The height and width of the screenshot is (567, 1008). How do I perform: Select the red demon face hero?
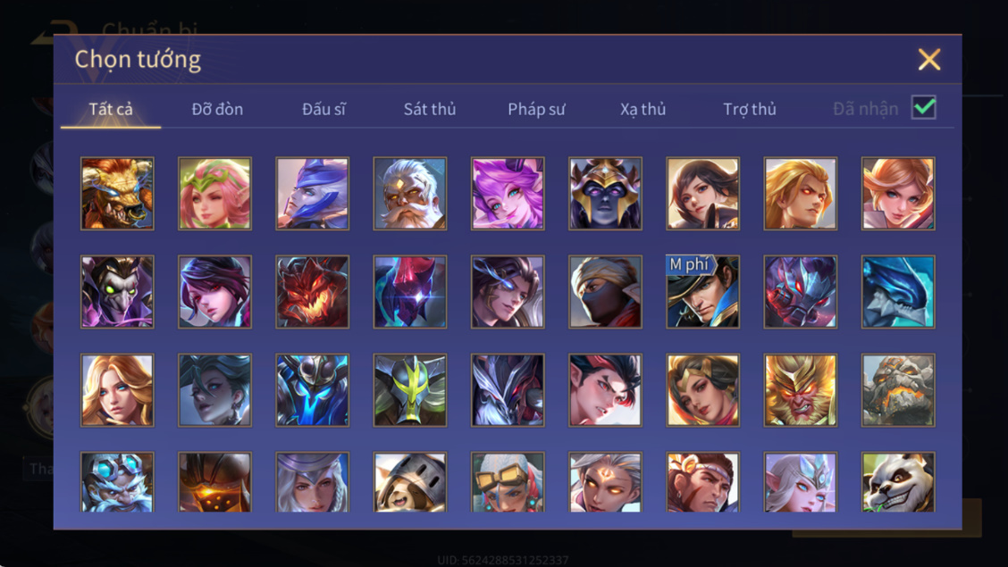click(x=313, y=291)
